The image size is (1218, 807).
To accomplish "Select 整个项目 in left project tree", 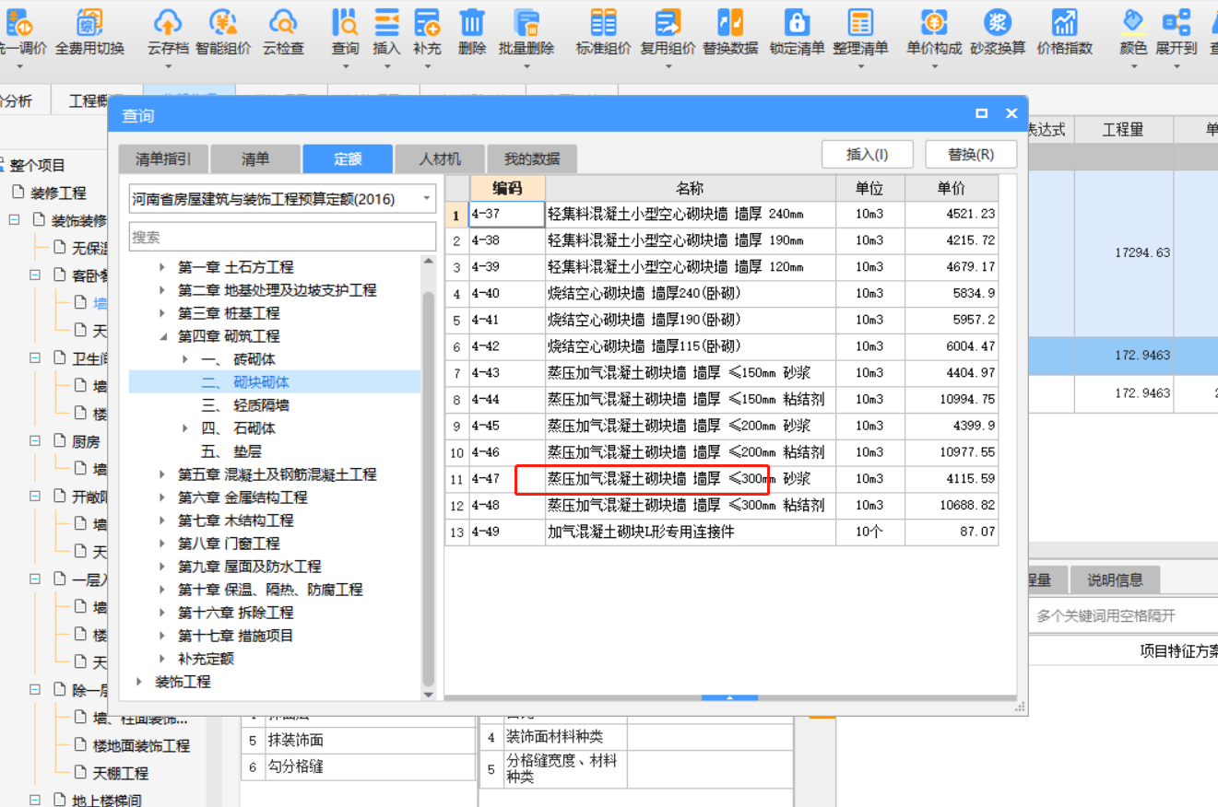I will [38, 166].
